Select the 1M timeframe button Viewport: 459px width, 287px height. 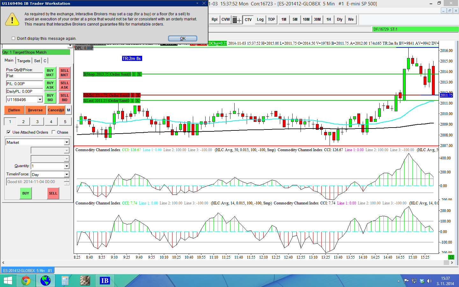pyautogui.click(x=284, y=19)
